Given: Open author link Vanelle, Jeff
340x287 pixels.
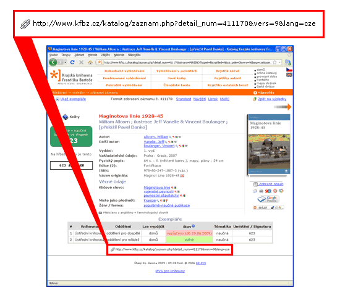Looking at the screenshot, I should (x=154, y=142).
